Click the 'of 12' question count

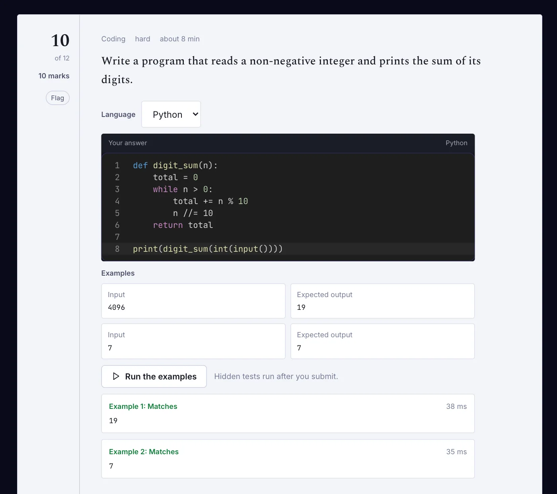coord(62,58)
